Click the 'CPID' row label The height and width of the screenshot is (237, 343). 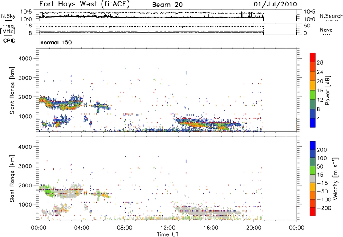[9, 41]
